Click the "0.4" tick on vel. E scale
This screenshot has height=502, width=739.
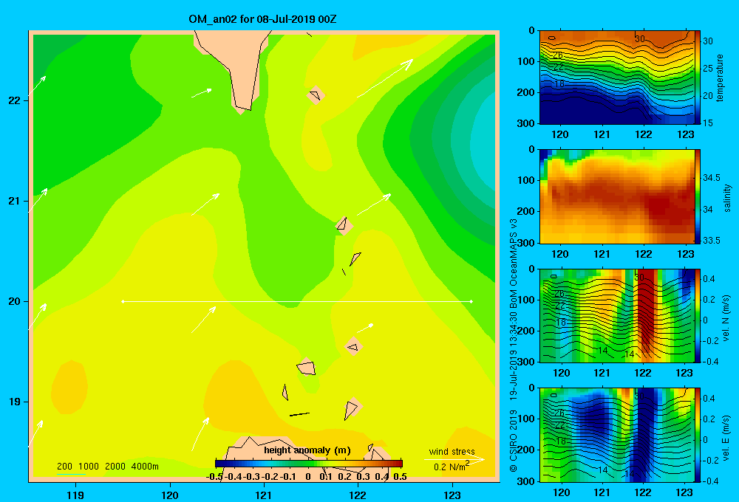click(x=709, y=399)
